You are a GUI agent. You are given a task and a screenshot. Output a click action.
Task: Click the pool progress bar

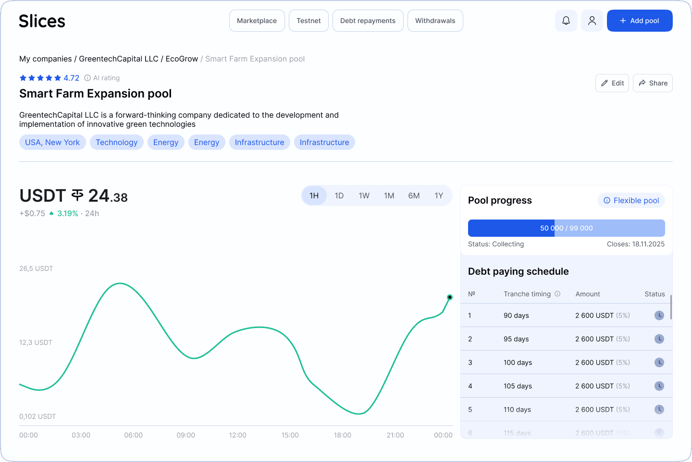[x=566, y=228]
